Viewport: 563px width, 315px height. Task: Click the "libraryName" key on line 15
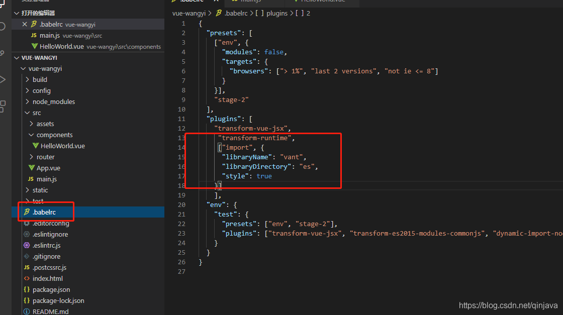click(247, 157)
